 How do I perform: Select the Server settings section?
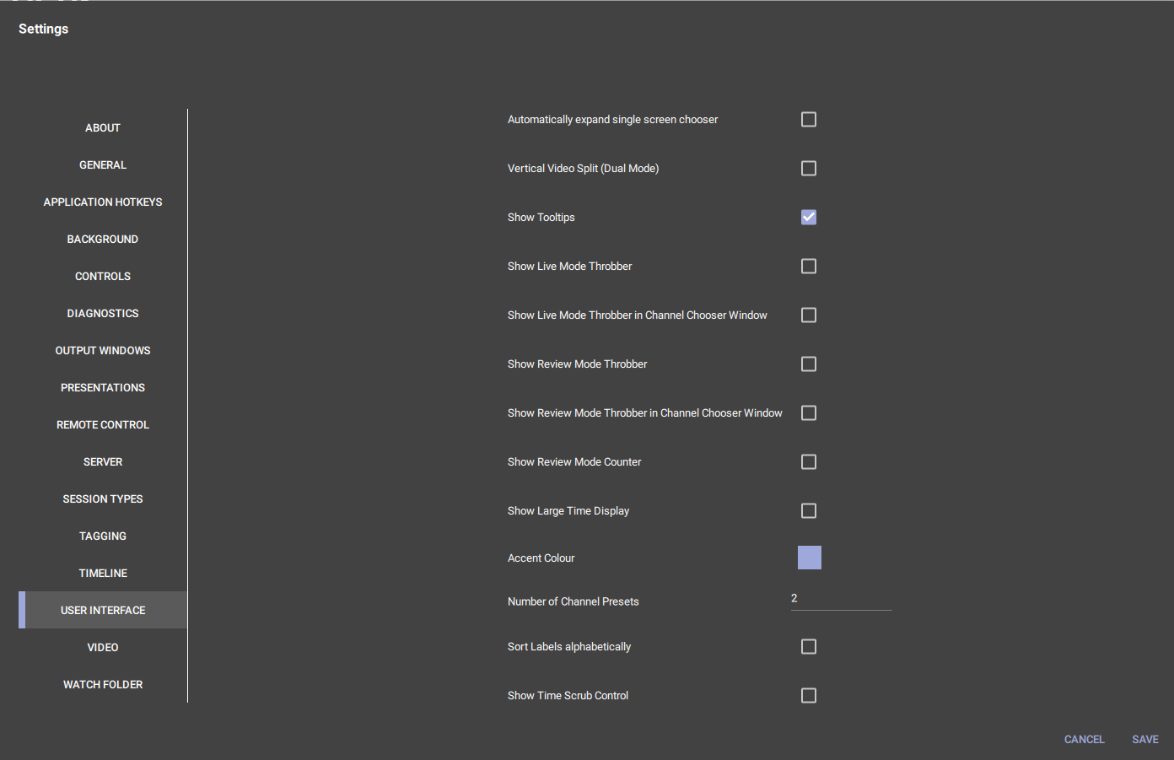(103, 462)
